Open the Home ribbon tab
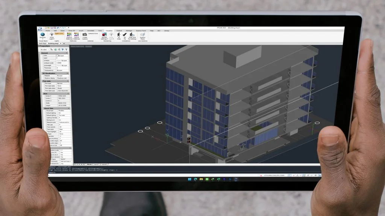 coord(48,31)
